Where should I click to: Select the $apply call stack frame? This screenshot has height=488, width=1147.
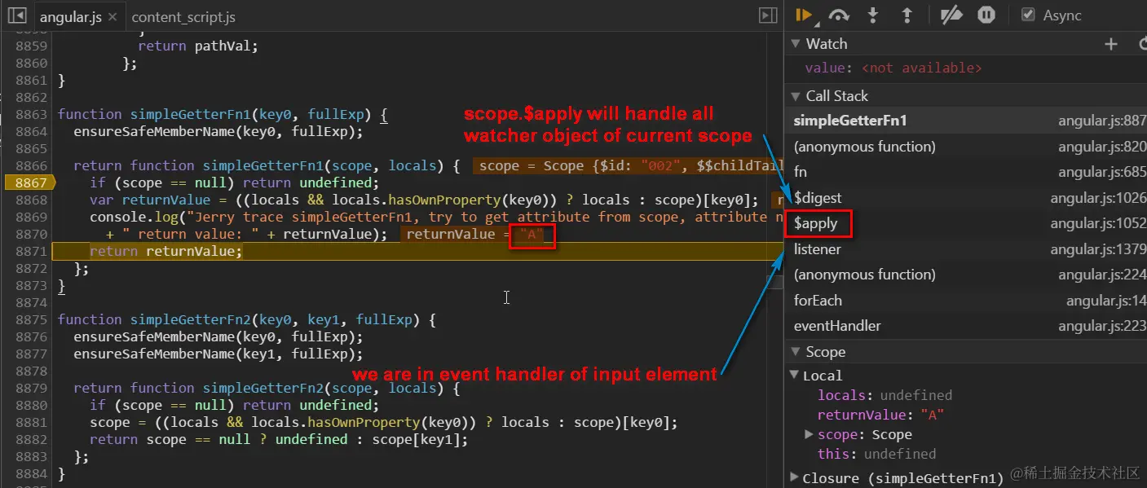(965, 223)
